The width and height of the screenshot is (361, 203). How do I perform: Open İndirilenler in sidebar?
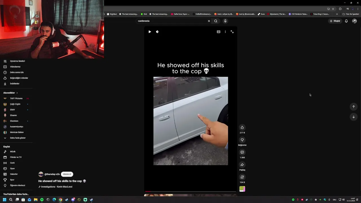(x=16, y=84)
